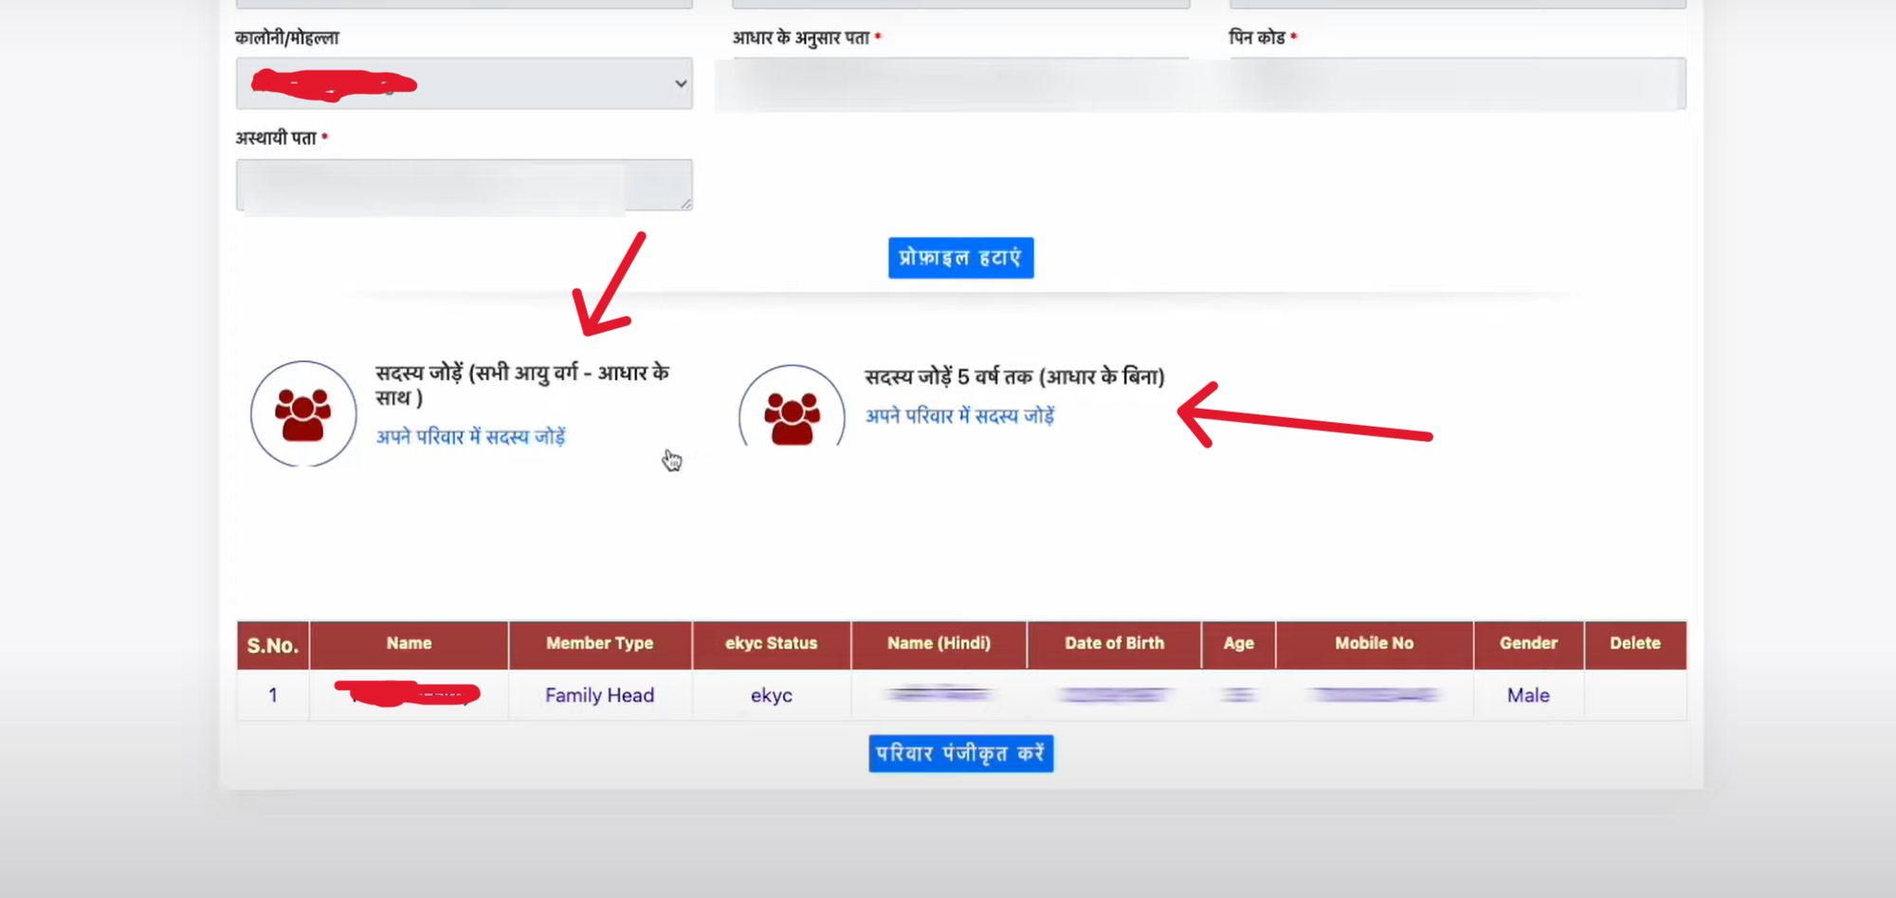The width and height of the screenshot is (1896, 898).
Task: Click the resize handle of the अस्थायी पता box
Action: coord(686,204)
